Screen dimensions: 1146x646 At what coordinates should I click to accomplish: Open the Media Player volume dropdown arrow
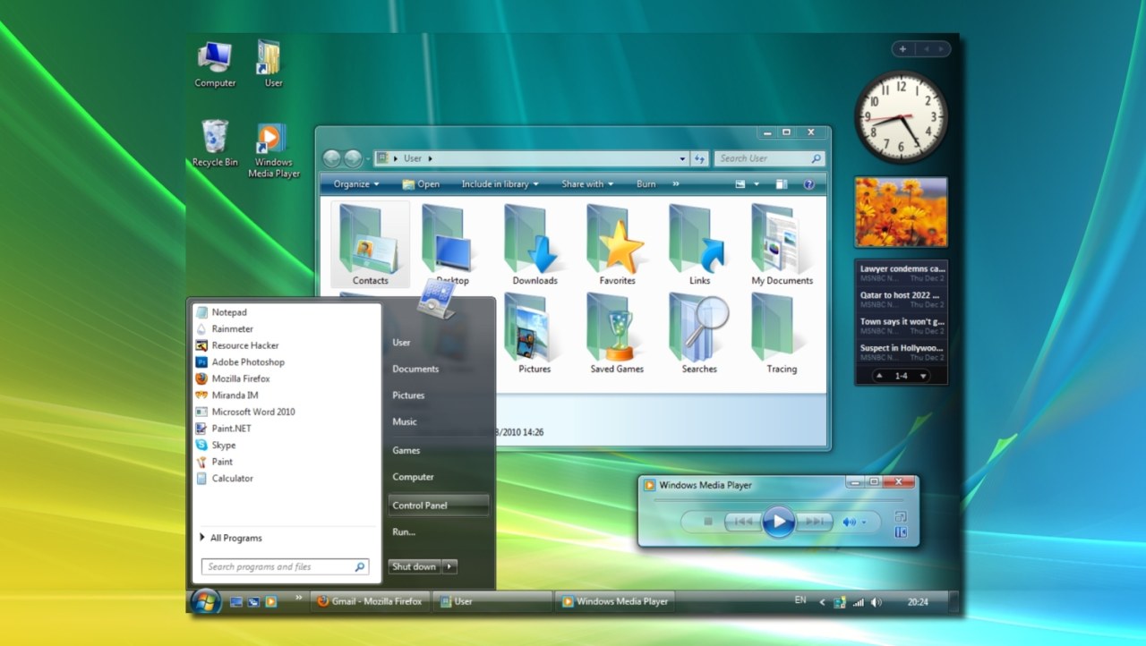point(864,522)
